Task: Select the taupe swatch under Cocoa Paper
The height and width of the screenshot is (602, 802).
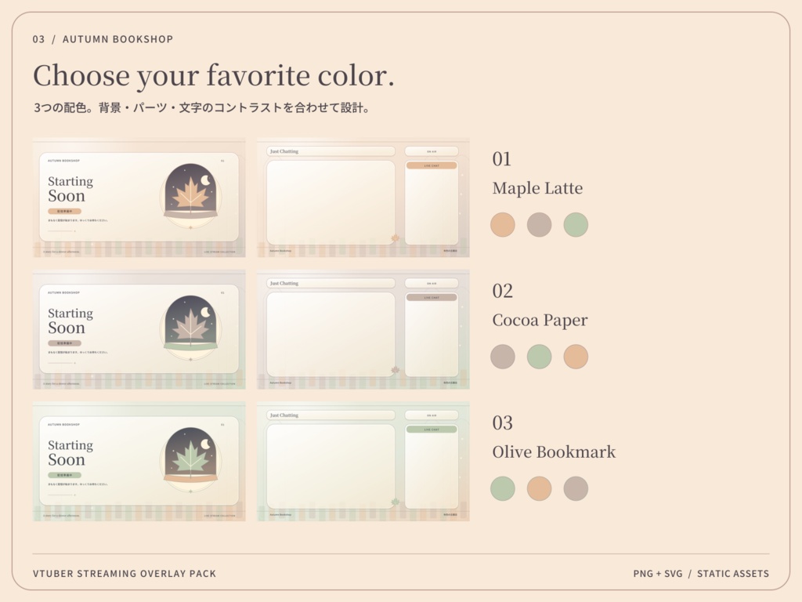Action: pos(502,357)
